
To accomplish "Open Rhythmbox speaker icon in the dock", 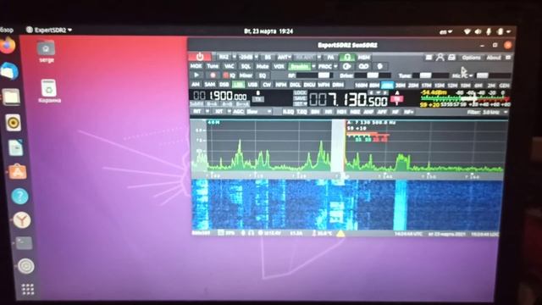I will 14,122.
